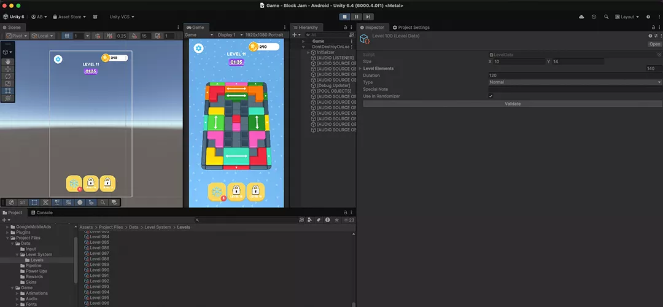Click the global search magnifier icon
663x307 pixels.
click(x=607, y=17)
